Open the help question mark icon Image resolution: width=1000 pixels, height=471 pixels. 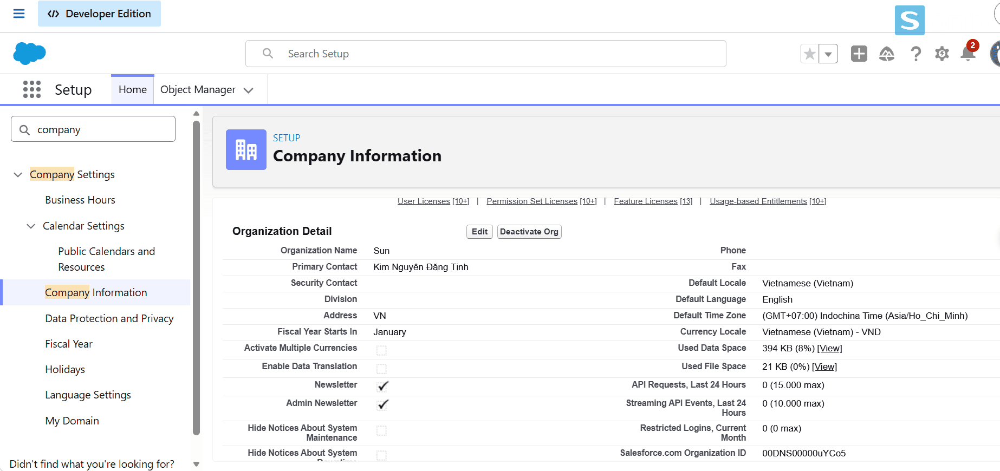point(915,54)
